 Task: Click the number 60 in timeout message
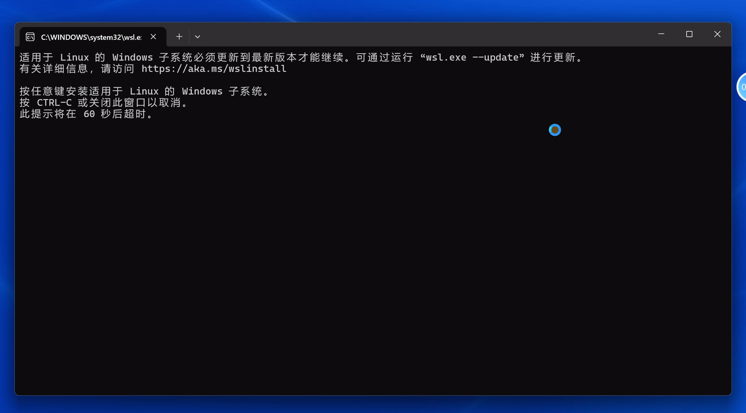(89, 114)
